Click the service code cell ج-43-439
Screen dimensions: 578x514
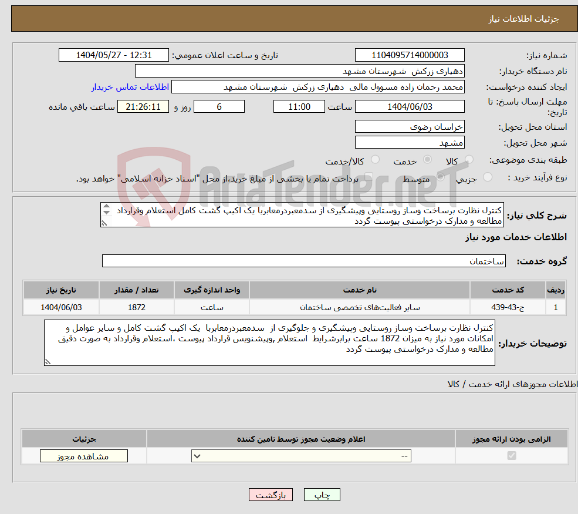508,307
